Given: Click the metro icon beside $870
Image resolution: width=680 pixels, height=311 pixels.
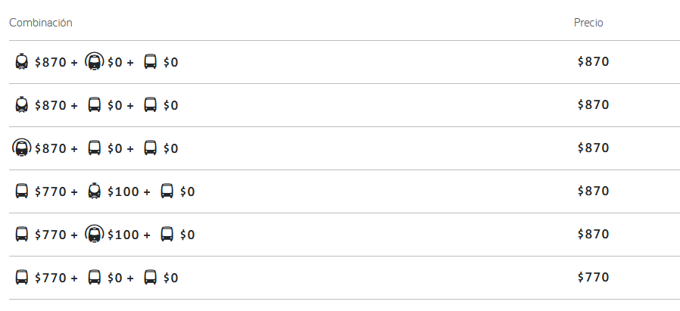Looking at the screenshot, I should (x=21, y=148).
